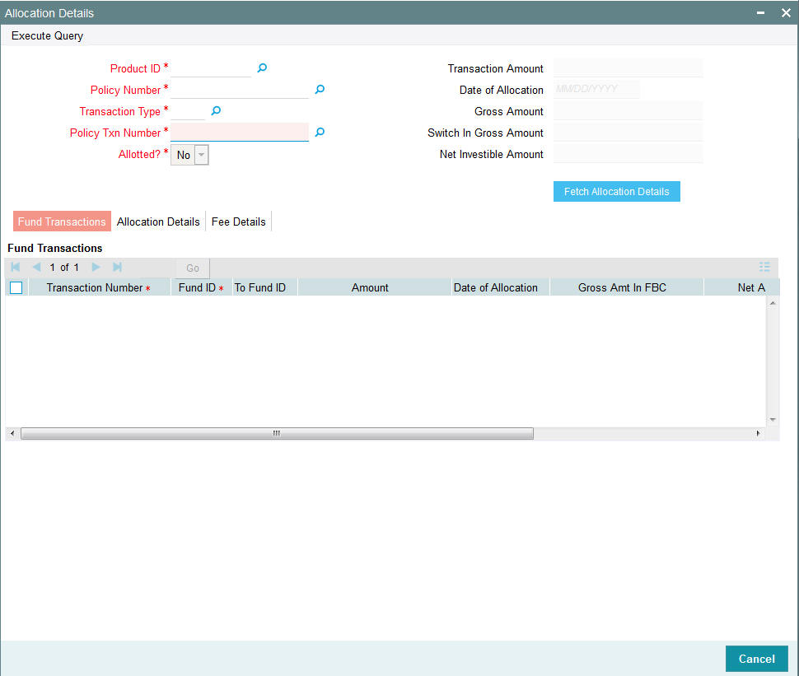Screen dimensions: 799x676
Task: Tick the select-all checkbox in table header
Action: (x=16, y=288)
